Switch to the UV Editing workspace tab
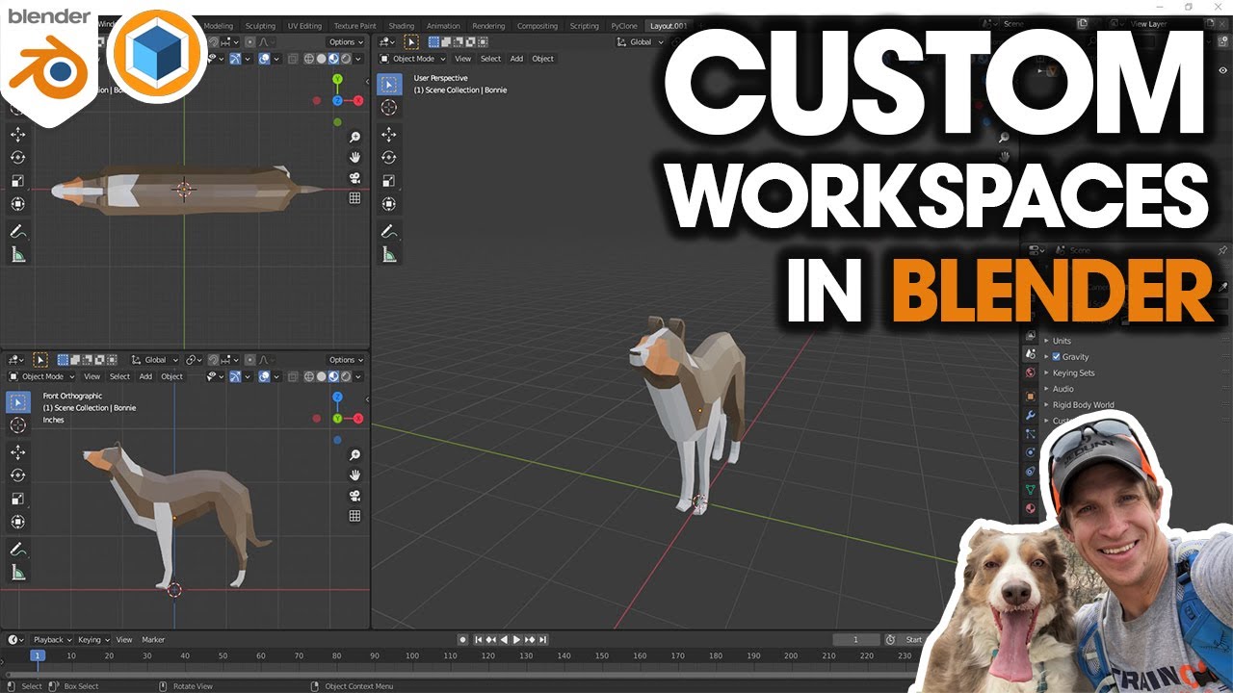The image size is (1233, 693). (x=304, y=26)
